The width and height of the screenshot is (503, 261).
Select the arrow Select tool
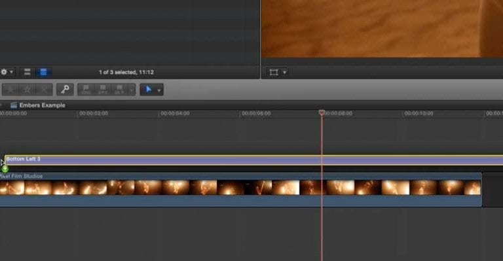tap(148, 90)
